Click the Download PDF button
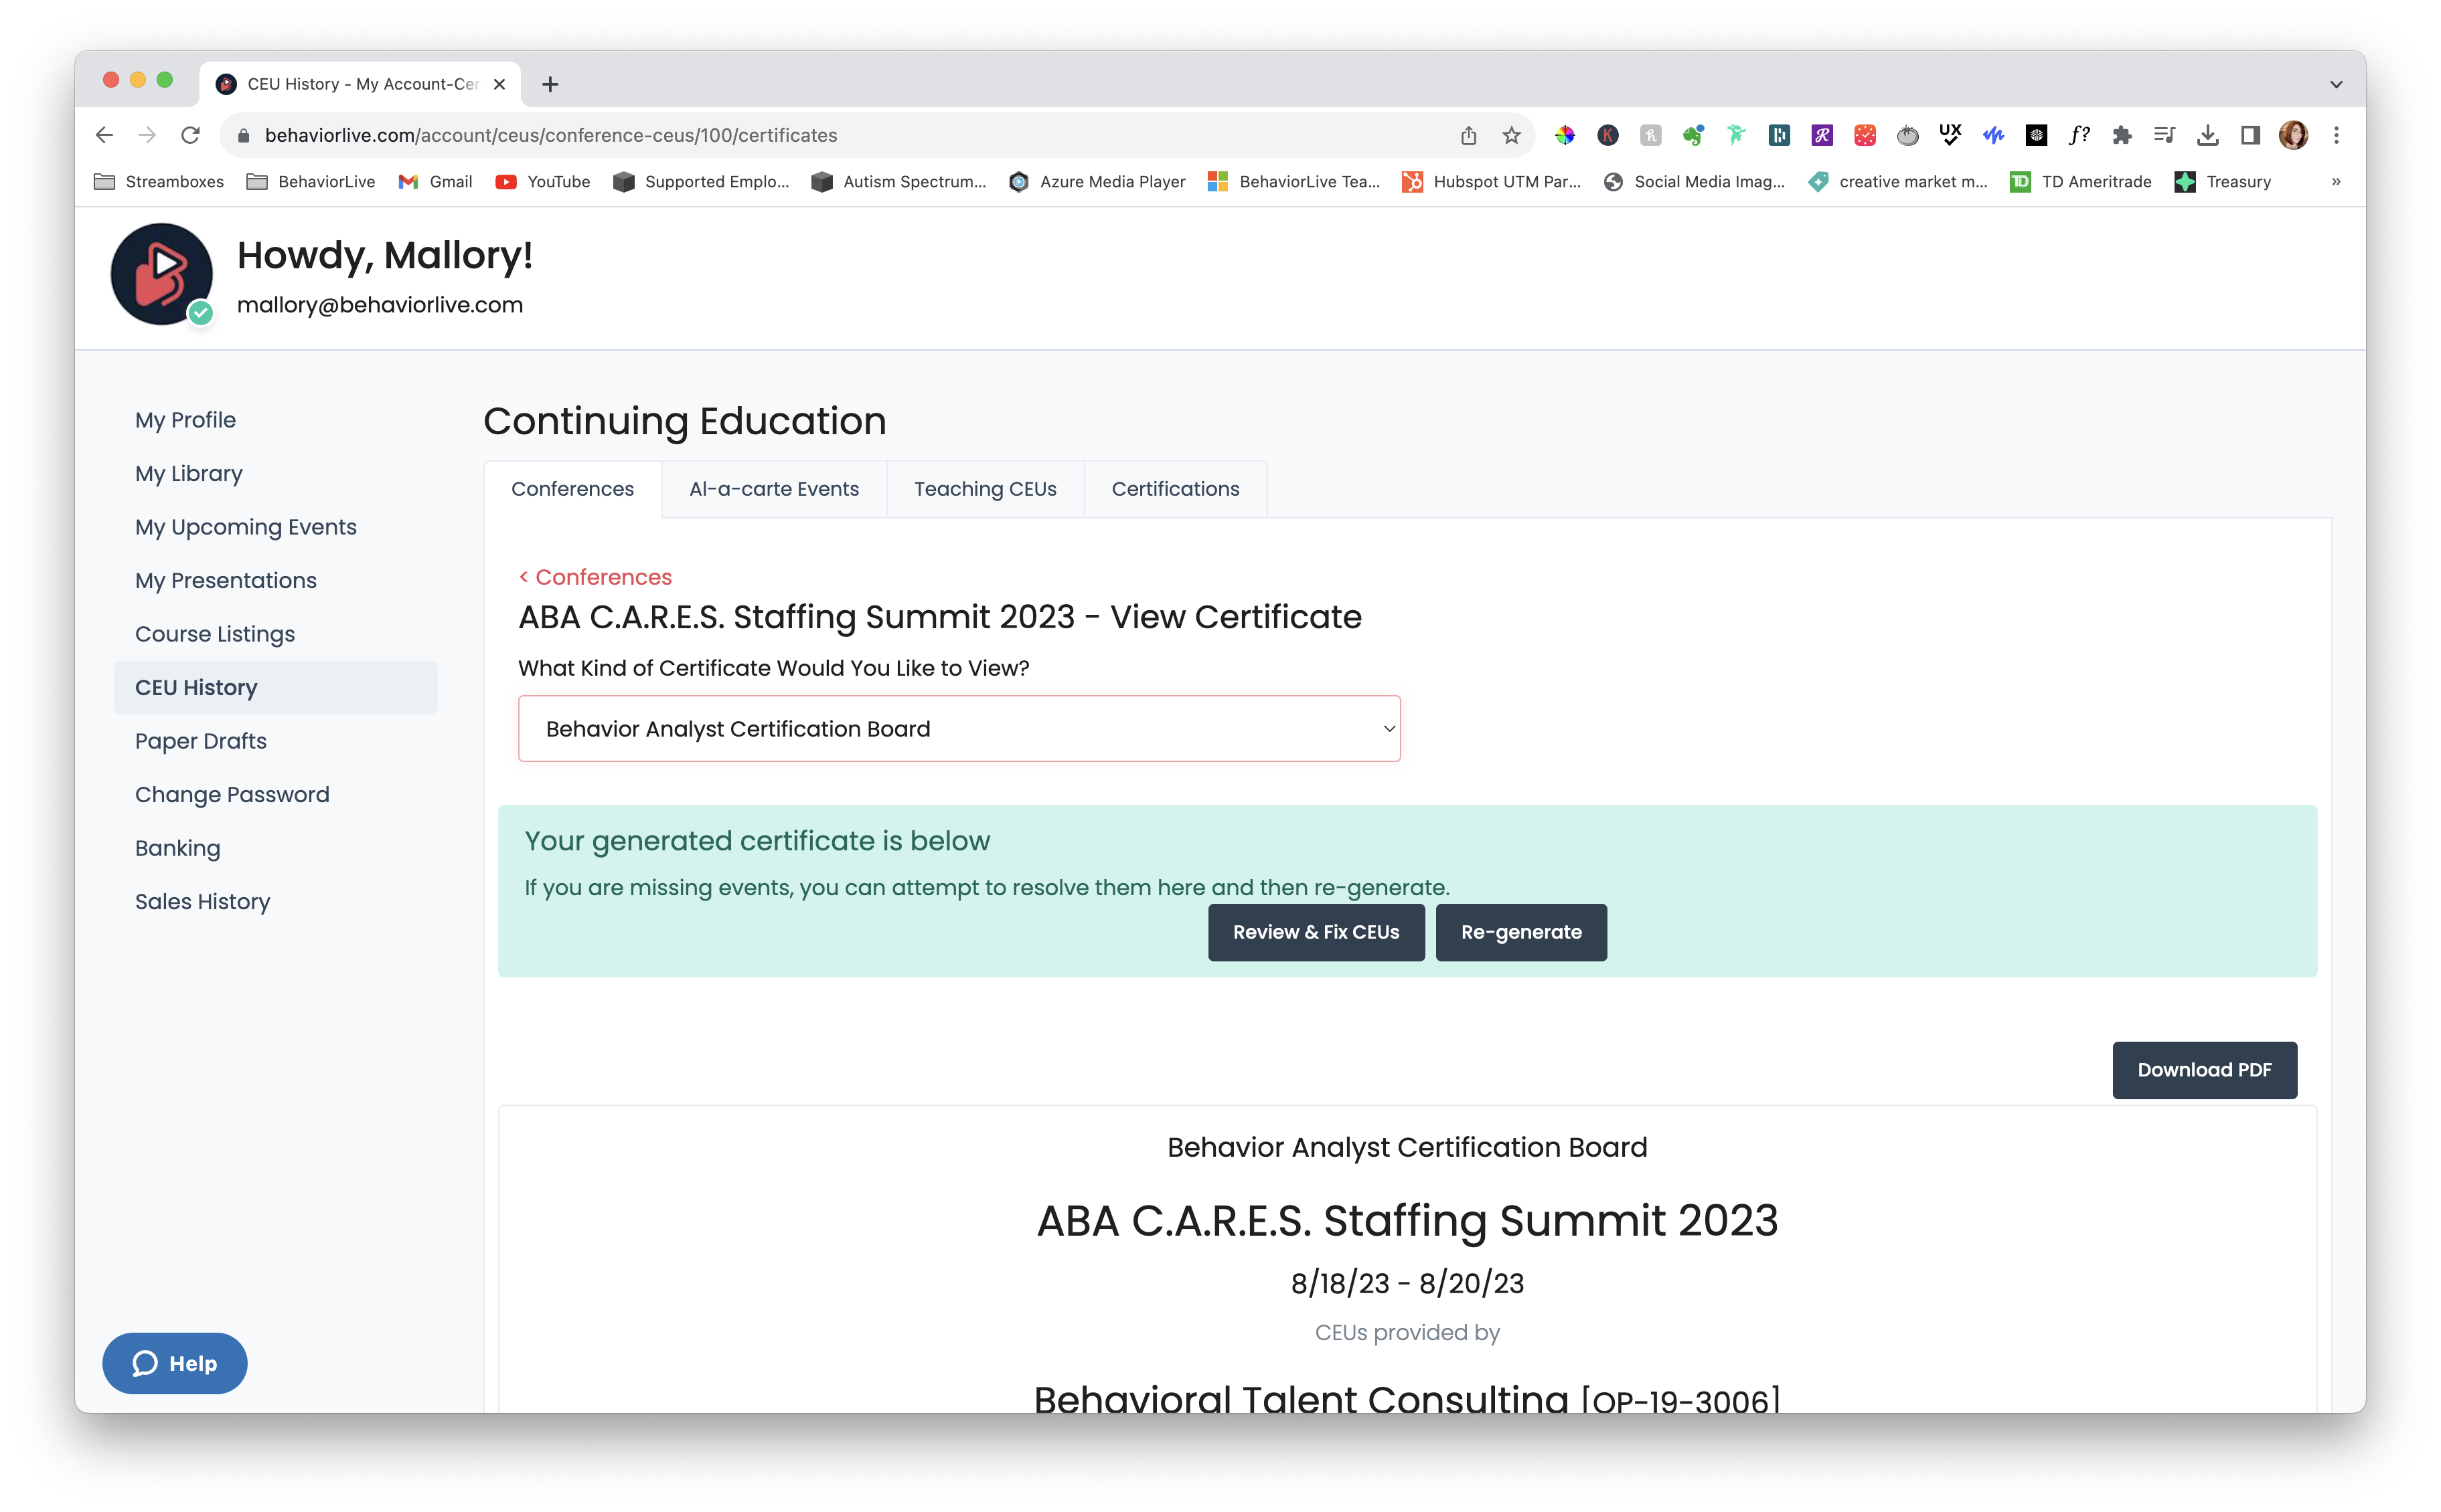This screenshot has height=1512, width=2441. pyautogui.click(x=2204, y=1070)
